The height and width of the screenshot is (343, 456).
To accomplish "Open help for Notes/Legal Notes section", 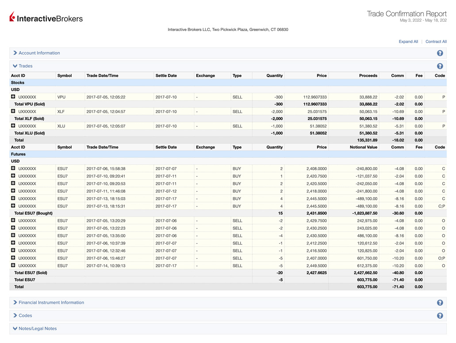I will point(440,328).
